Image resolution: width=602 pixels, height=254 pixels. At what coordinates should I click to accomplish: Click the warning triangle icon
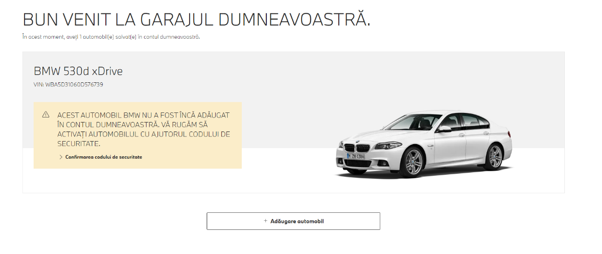click(x=46, y=114)
